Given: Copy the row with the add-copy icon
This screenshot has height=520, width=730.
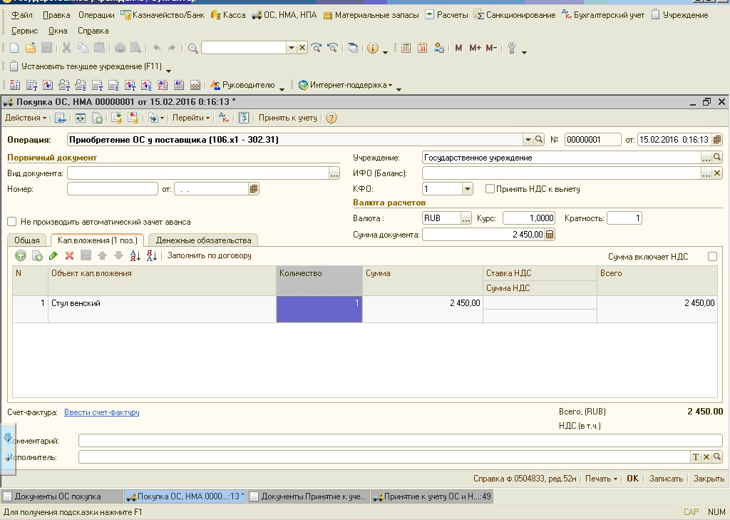Looking at the screenshot, I should point(37,255).
